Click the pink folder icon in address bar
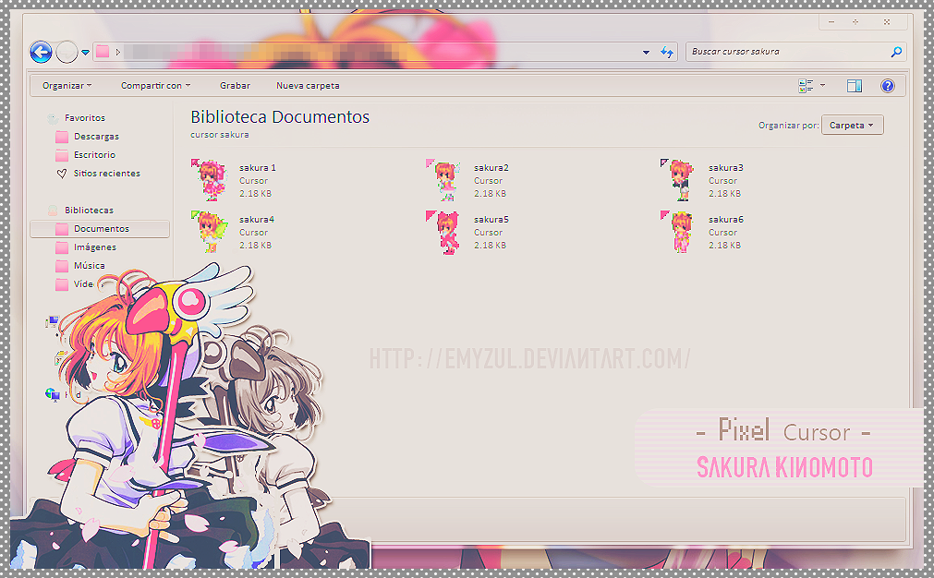 (x=103, y=52)
